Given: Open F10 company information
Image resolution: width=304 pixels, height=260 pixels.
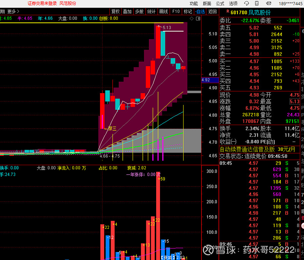Looking at the screenshot, I should 176,12.
